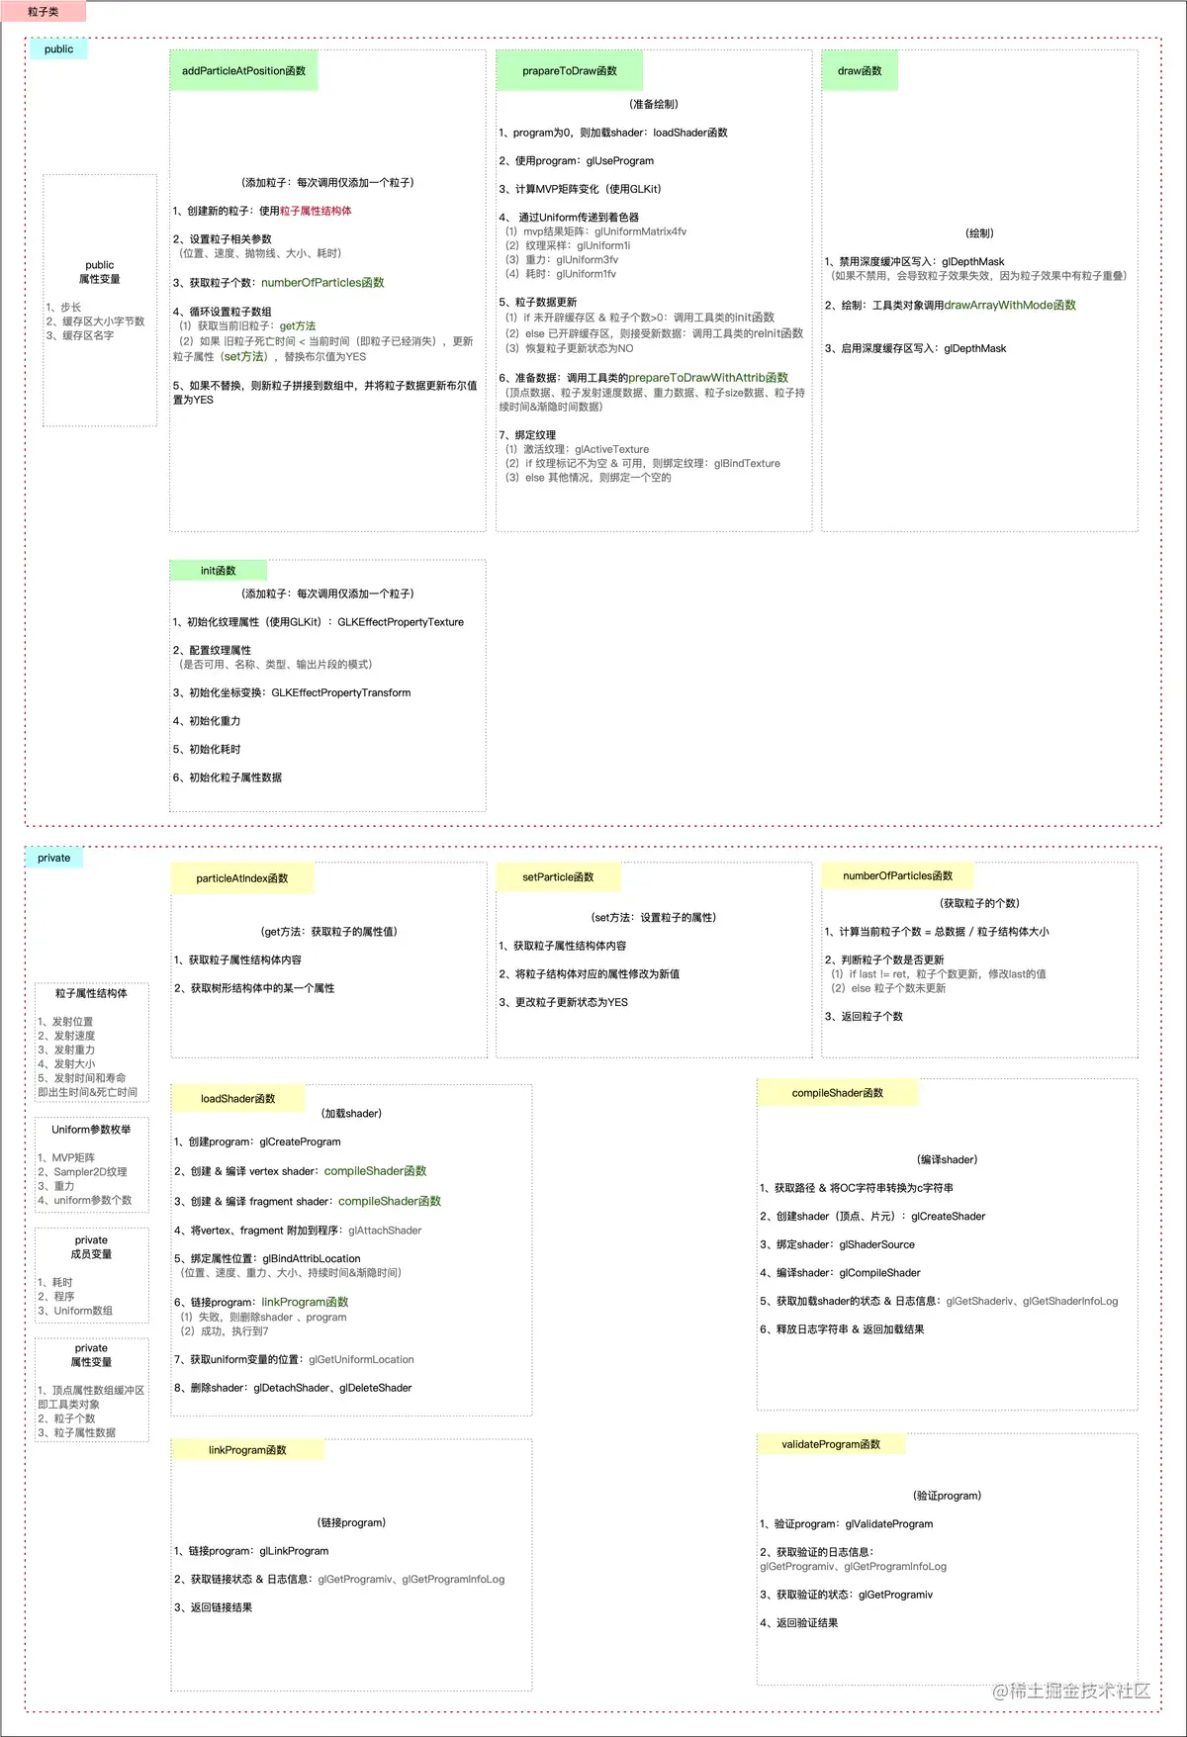Click the green "get方法" text
Image resolution: width=1187 pixels, height=1737 pixels.
coord(298,325)
